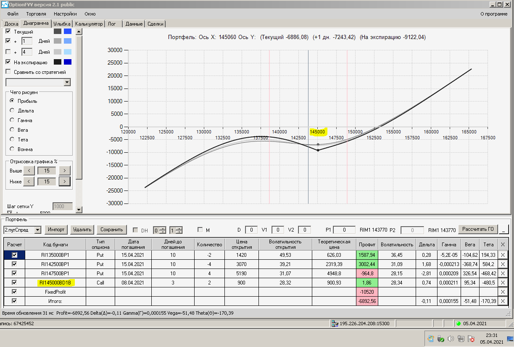
Task: Remove row RI145000BD1B using X button
Action: pos(503,282)
